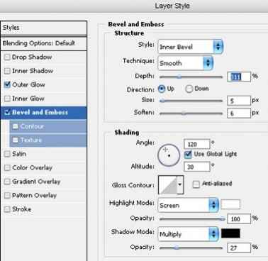Open the Style dropdown showing Inner Bevel
Viewport: 268px width, 261px height.
[190, 47]
